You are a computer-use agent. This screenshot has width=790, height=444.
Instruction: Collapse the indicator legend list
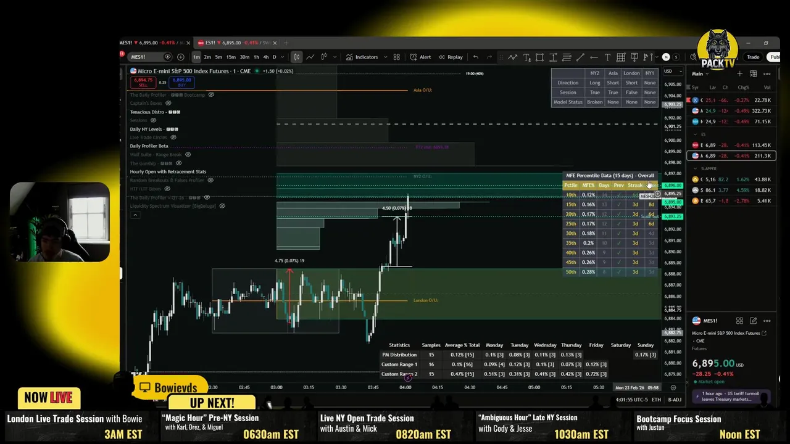[135, 215]
